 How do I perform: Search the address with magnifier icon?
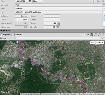coord(102,38)
